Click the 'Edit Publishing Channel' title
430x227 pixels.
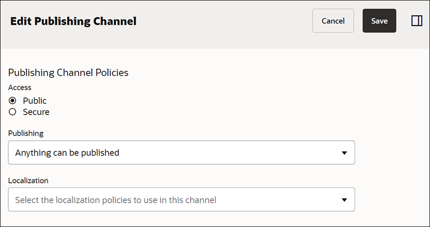73,21
